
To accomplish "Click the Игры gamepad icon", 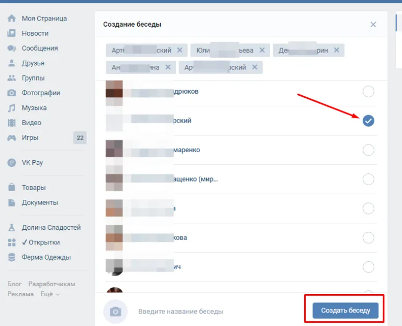I will click(x=12, y=138).
